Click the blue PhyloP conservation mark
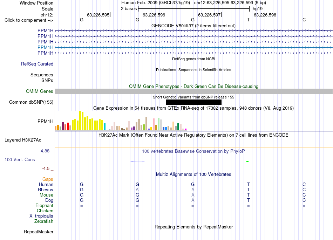 tap(138, 162)
